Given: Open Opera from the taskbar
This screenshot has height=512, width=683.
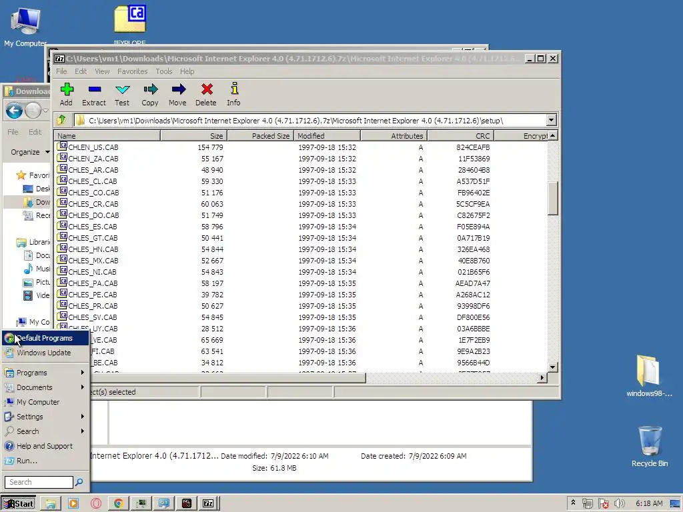Looking at the screenshot, I should coord(96,504).
